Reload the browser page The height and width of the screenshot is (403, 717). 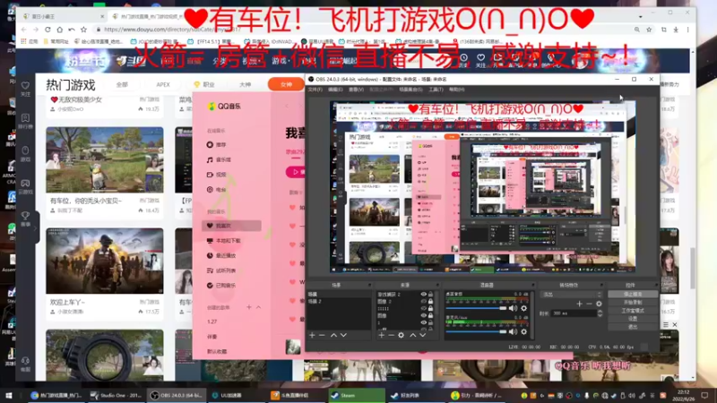click(48, 30)
